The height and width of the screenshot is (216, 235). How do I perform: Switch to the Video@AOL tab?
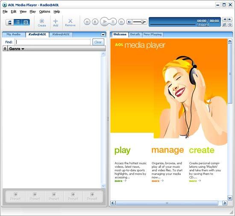(61, 35)
